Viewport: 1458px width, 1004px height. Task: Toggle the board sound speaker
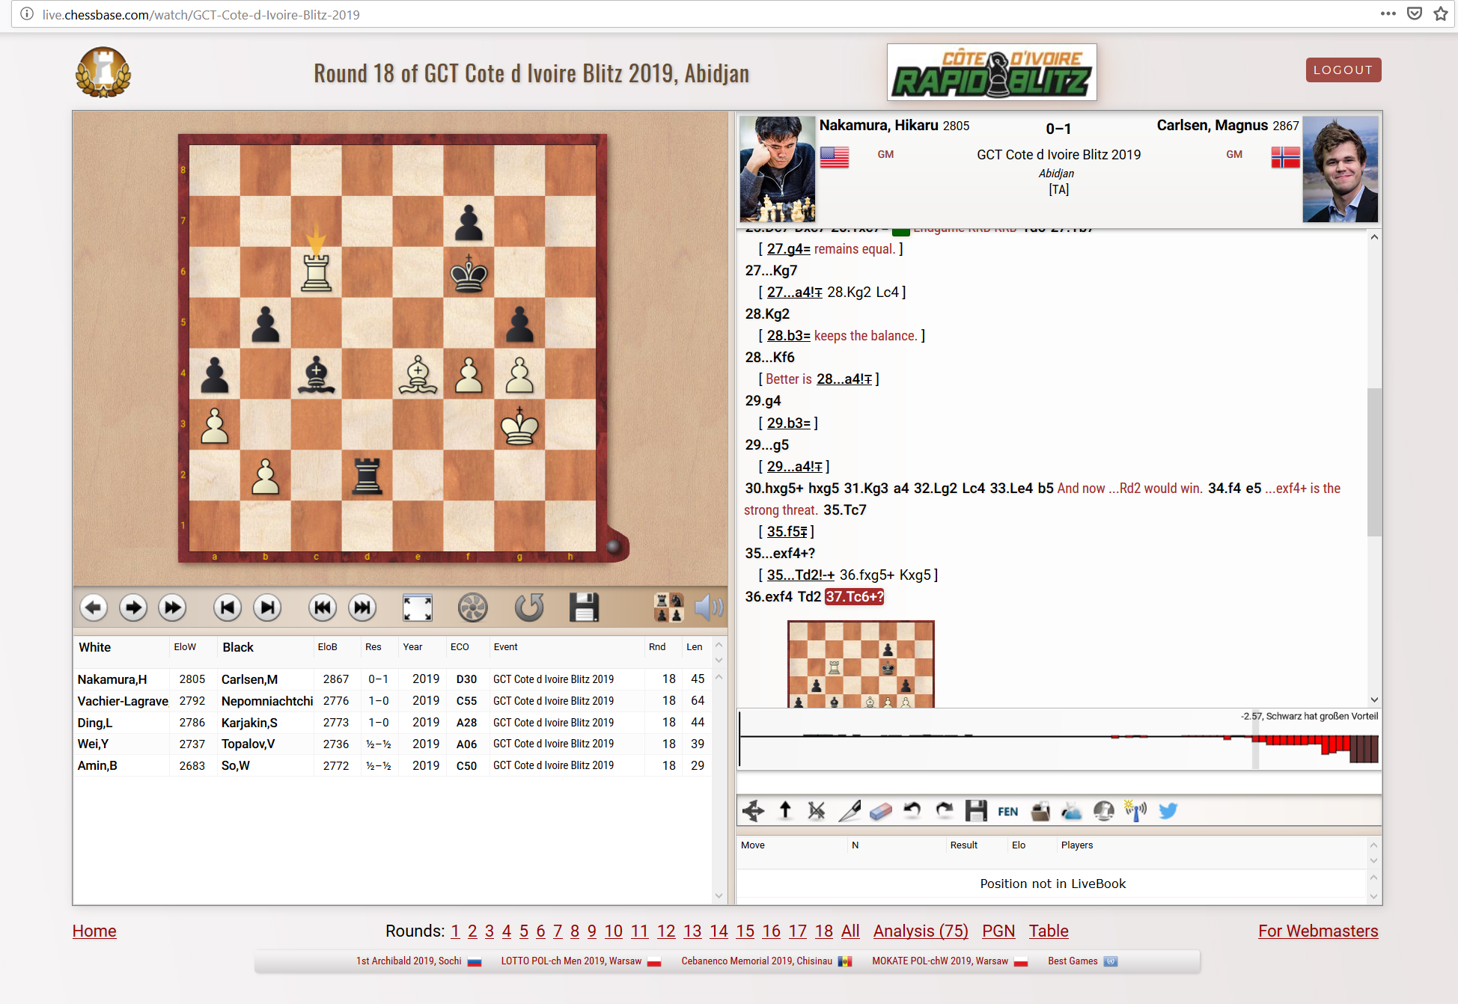(x=708, y=607)
